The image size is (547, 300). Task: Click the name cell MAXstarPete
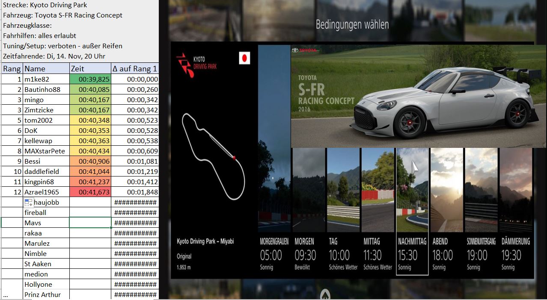click(46, 151)
